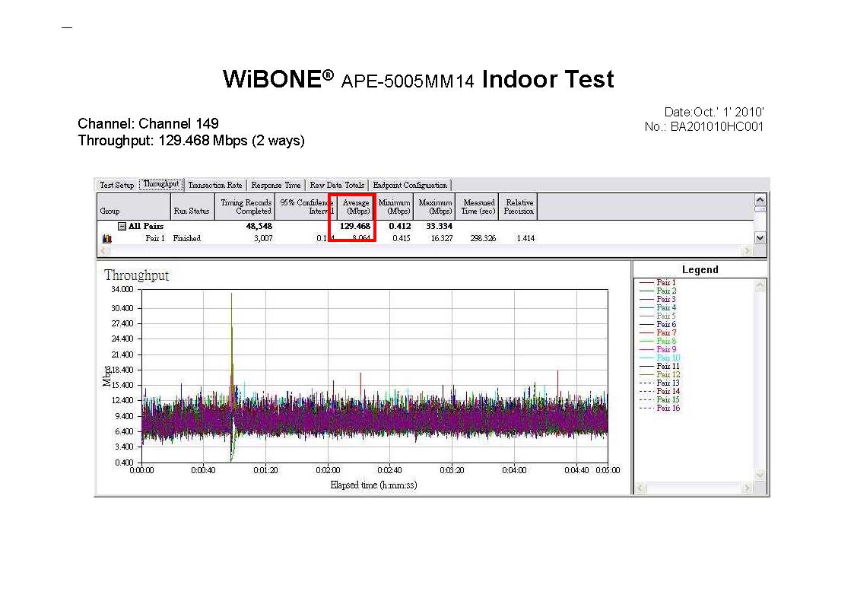
Task: Click the Elapsed time axis label
Action: 373,485
